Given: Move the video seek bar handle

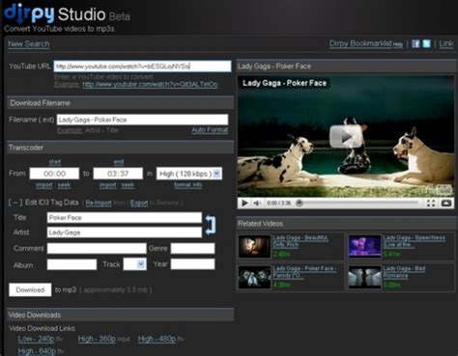Looking at the screenshot, I should pyautogui.click(x=300, y=203).
